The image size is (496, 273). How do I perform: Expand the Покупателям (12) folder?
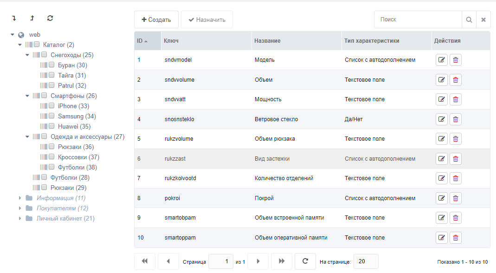click(20, 208)
